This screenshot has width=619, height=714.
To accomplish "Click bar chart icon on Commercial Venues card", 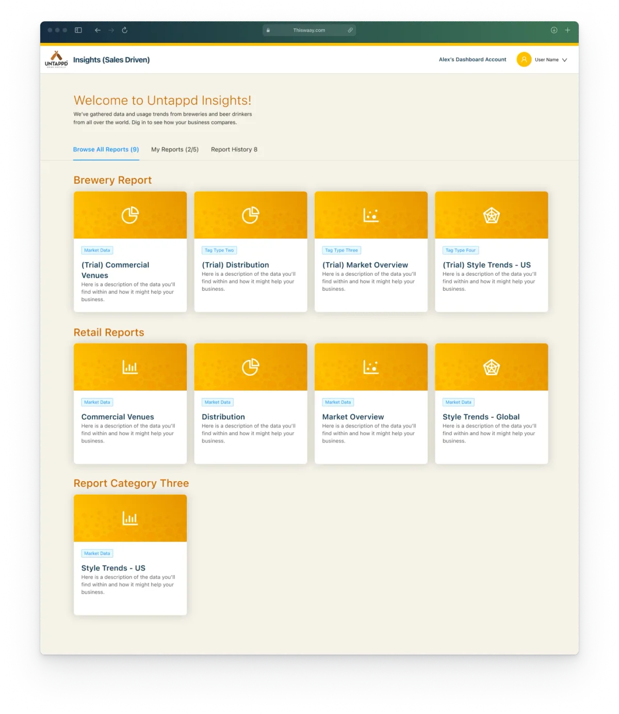I will tap(130, 367).
